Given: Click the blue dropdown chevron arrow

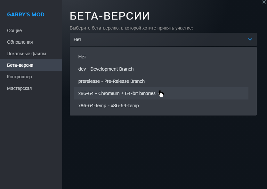Looking at the screenshot, I should pos(250,39).
